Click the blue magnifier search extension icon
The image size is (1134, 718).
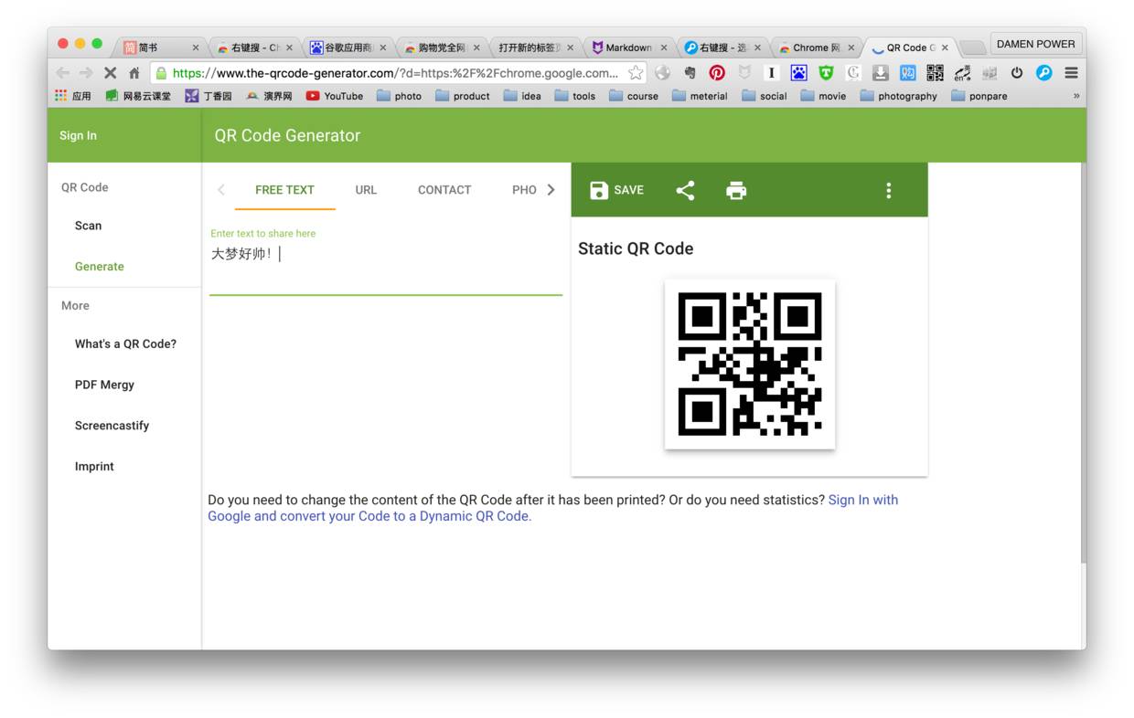[x=1043, y=73]
